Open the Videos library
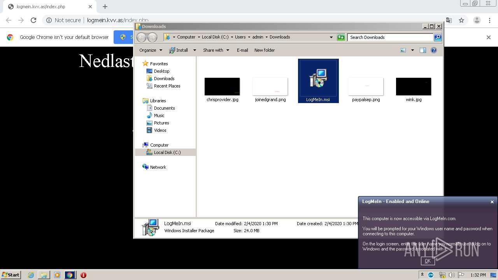Viewport: 498px width, 280px height. [160, 130]
